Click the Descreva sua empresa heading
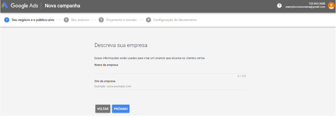 pyautogui.click(x=121, y=45)
